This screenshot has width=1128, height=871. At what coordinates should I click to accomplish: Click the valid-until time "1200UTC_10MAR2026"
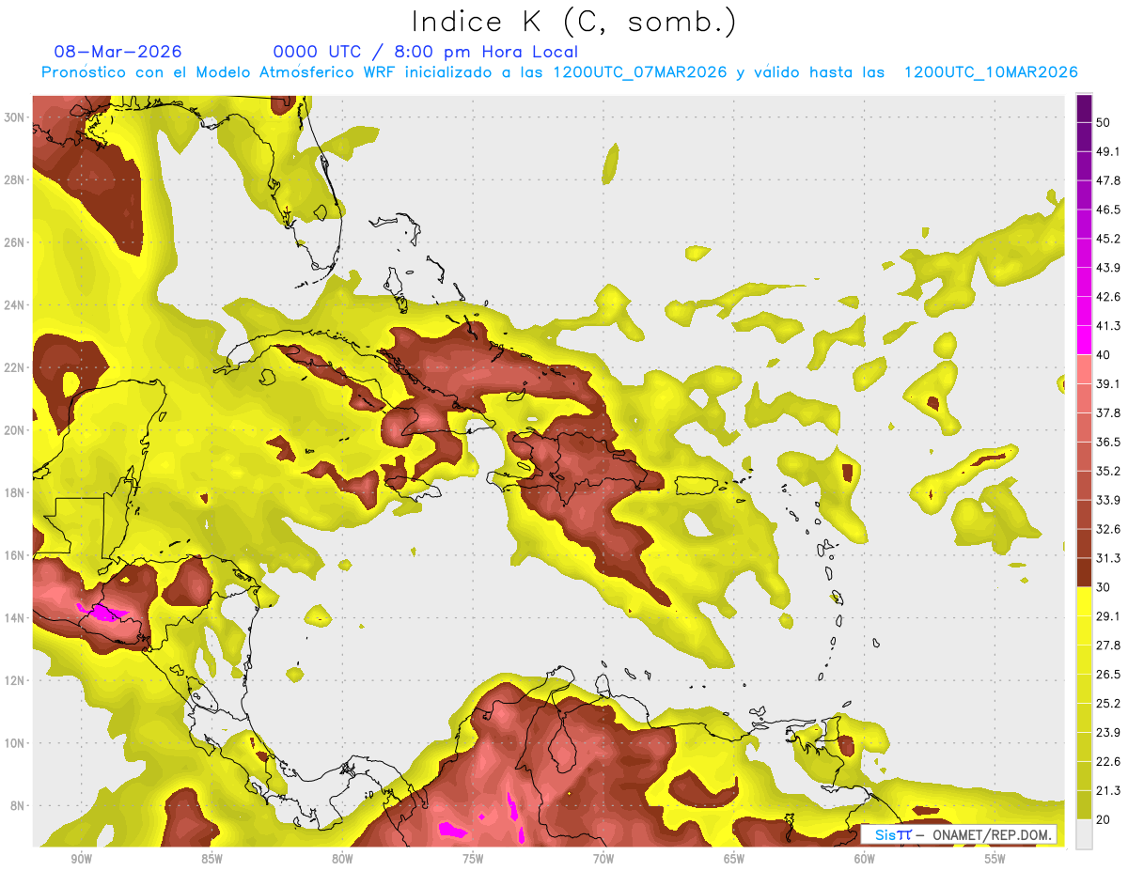[991, 72]
